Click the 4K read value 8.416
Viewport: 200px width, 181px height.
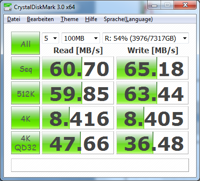[x=78, y=118]
